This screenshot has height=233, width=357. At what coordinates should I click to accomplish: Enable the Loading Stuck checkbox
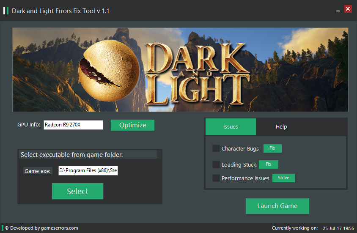click(x=216, y=164)
